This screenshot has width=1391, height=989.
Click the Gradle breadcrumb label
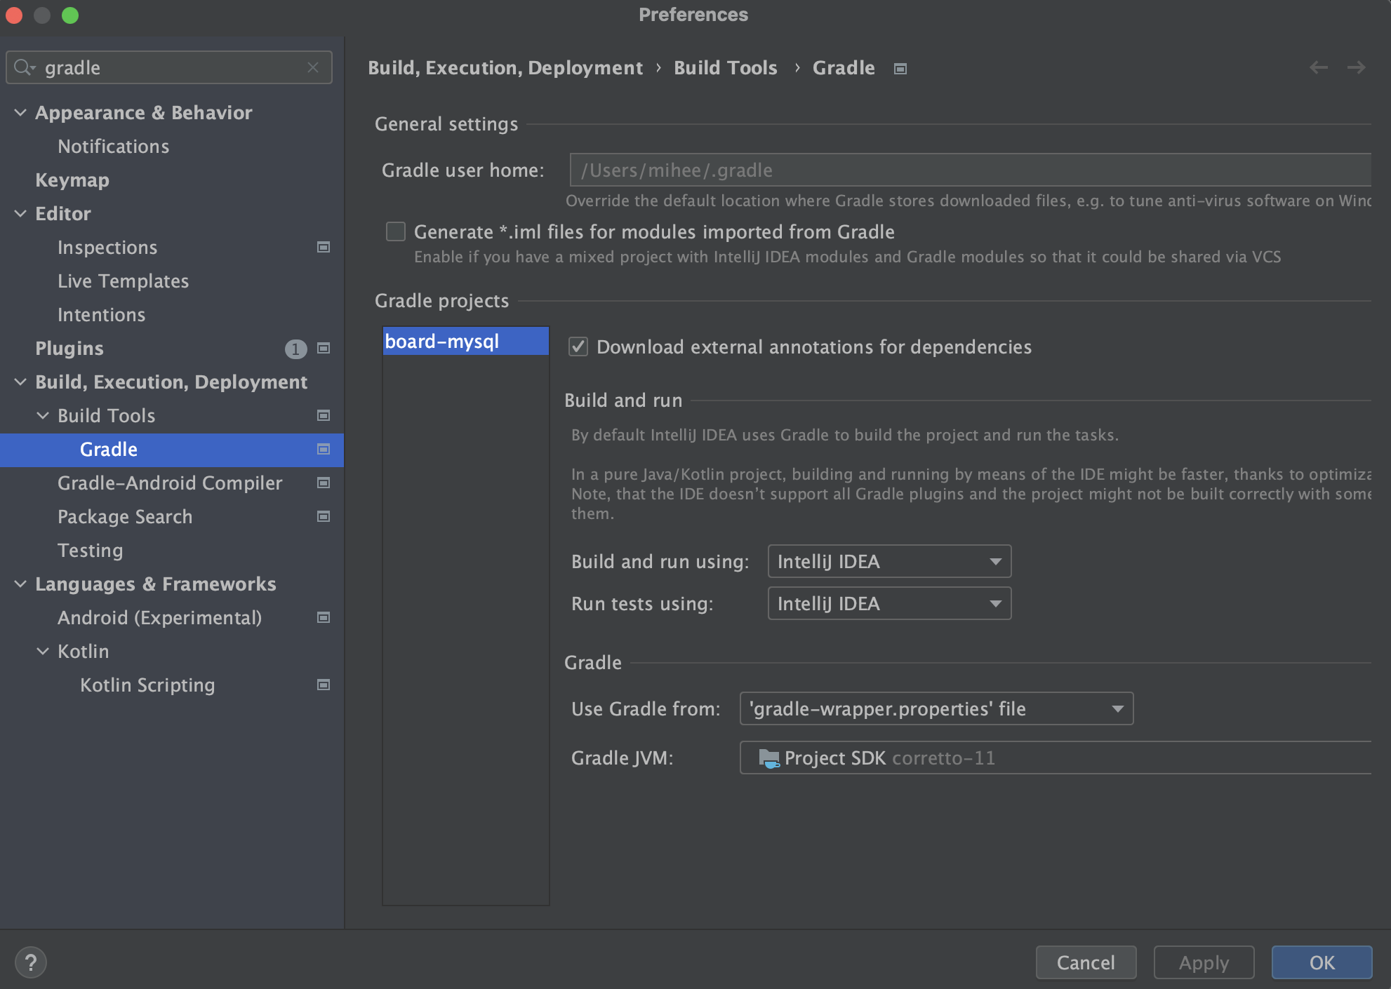(844, 67)
